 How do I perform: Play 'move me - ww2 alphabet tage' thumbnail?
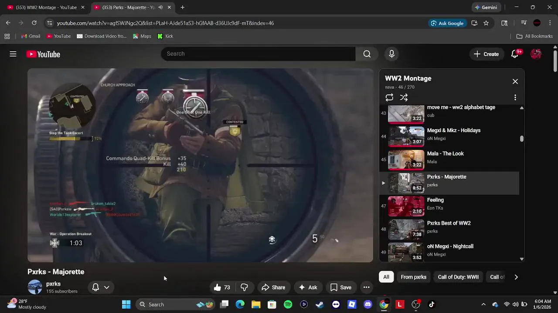click(x=406, y=114)
